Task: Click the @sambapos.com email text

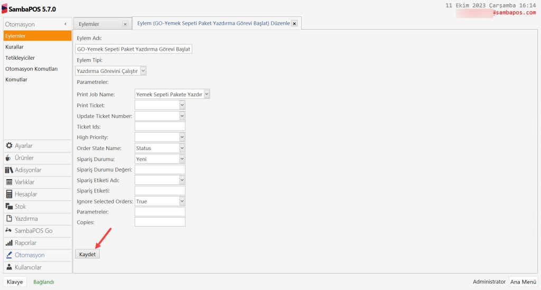Action: point(514,13)
